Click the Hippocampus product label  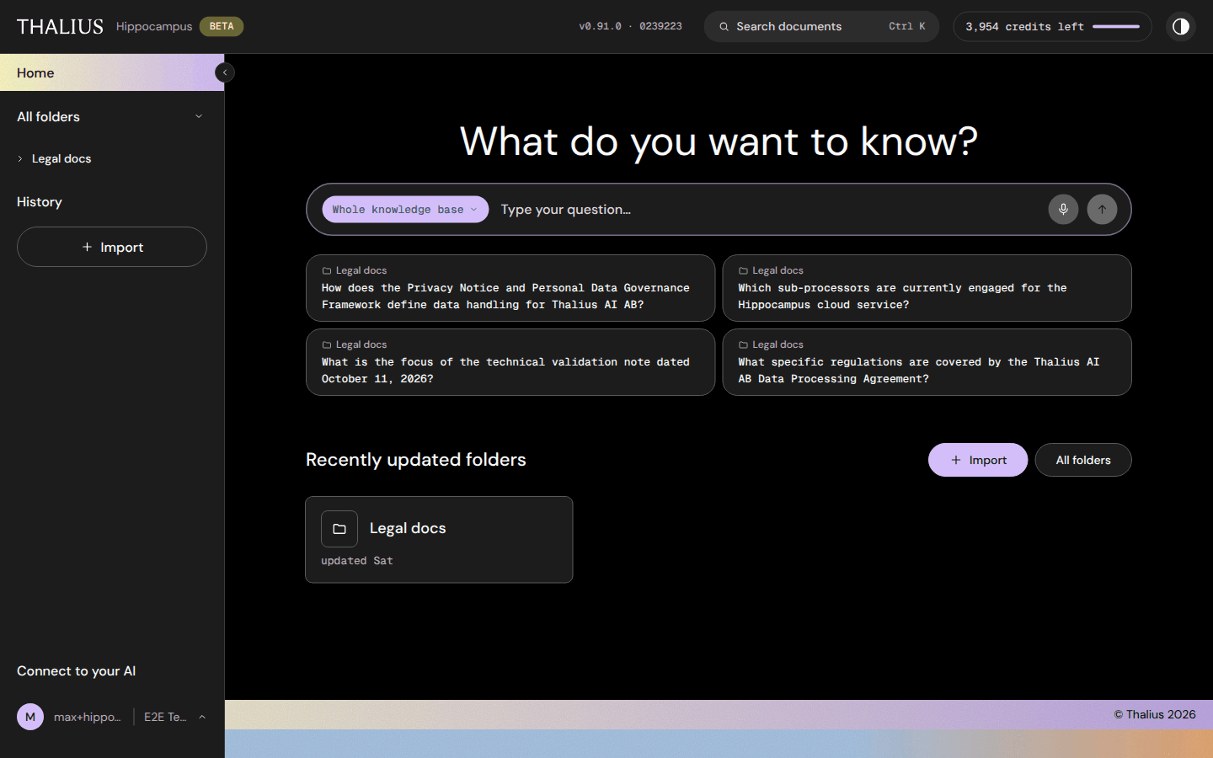click(x=154, y=27)
